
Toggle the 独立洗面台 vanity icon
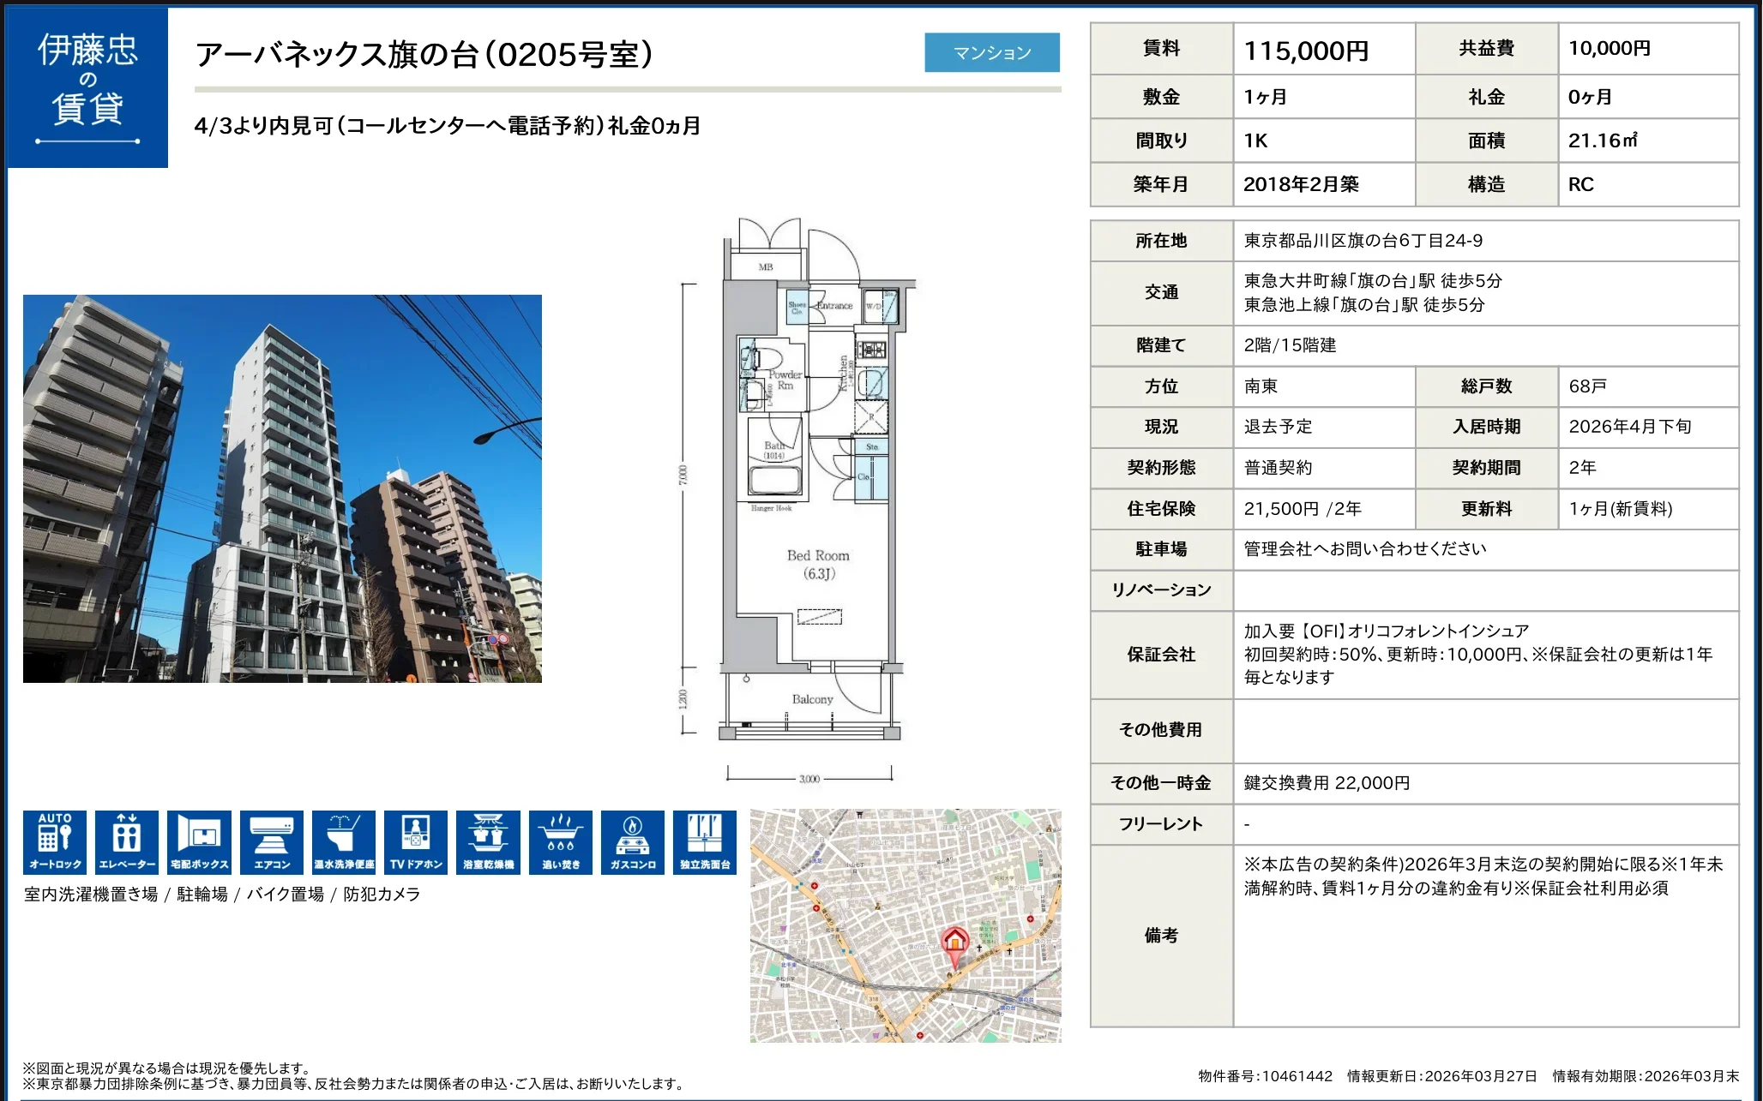(704, 841)
